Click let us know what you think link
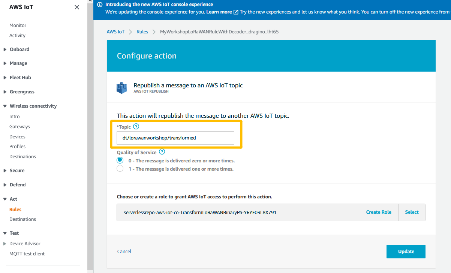 [x=331, y=12]
